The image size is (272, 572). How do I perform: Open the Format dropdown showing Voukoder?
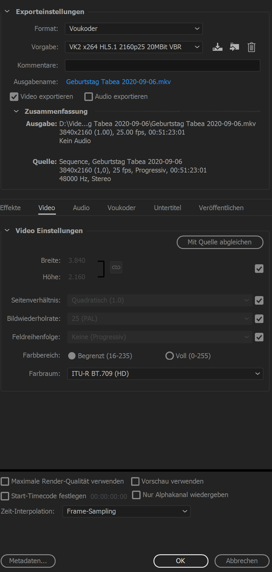pyautogui.click(x=134, y=29)
